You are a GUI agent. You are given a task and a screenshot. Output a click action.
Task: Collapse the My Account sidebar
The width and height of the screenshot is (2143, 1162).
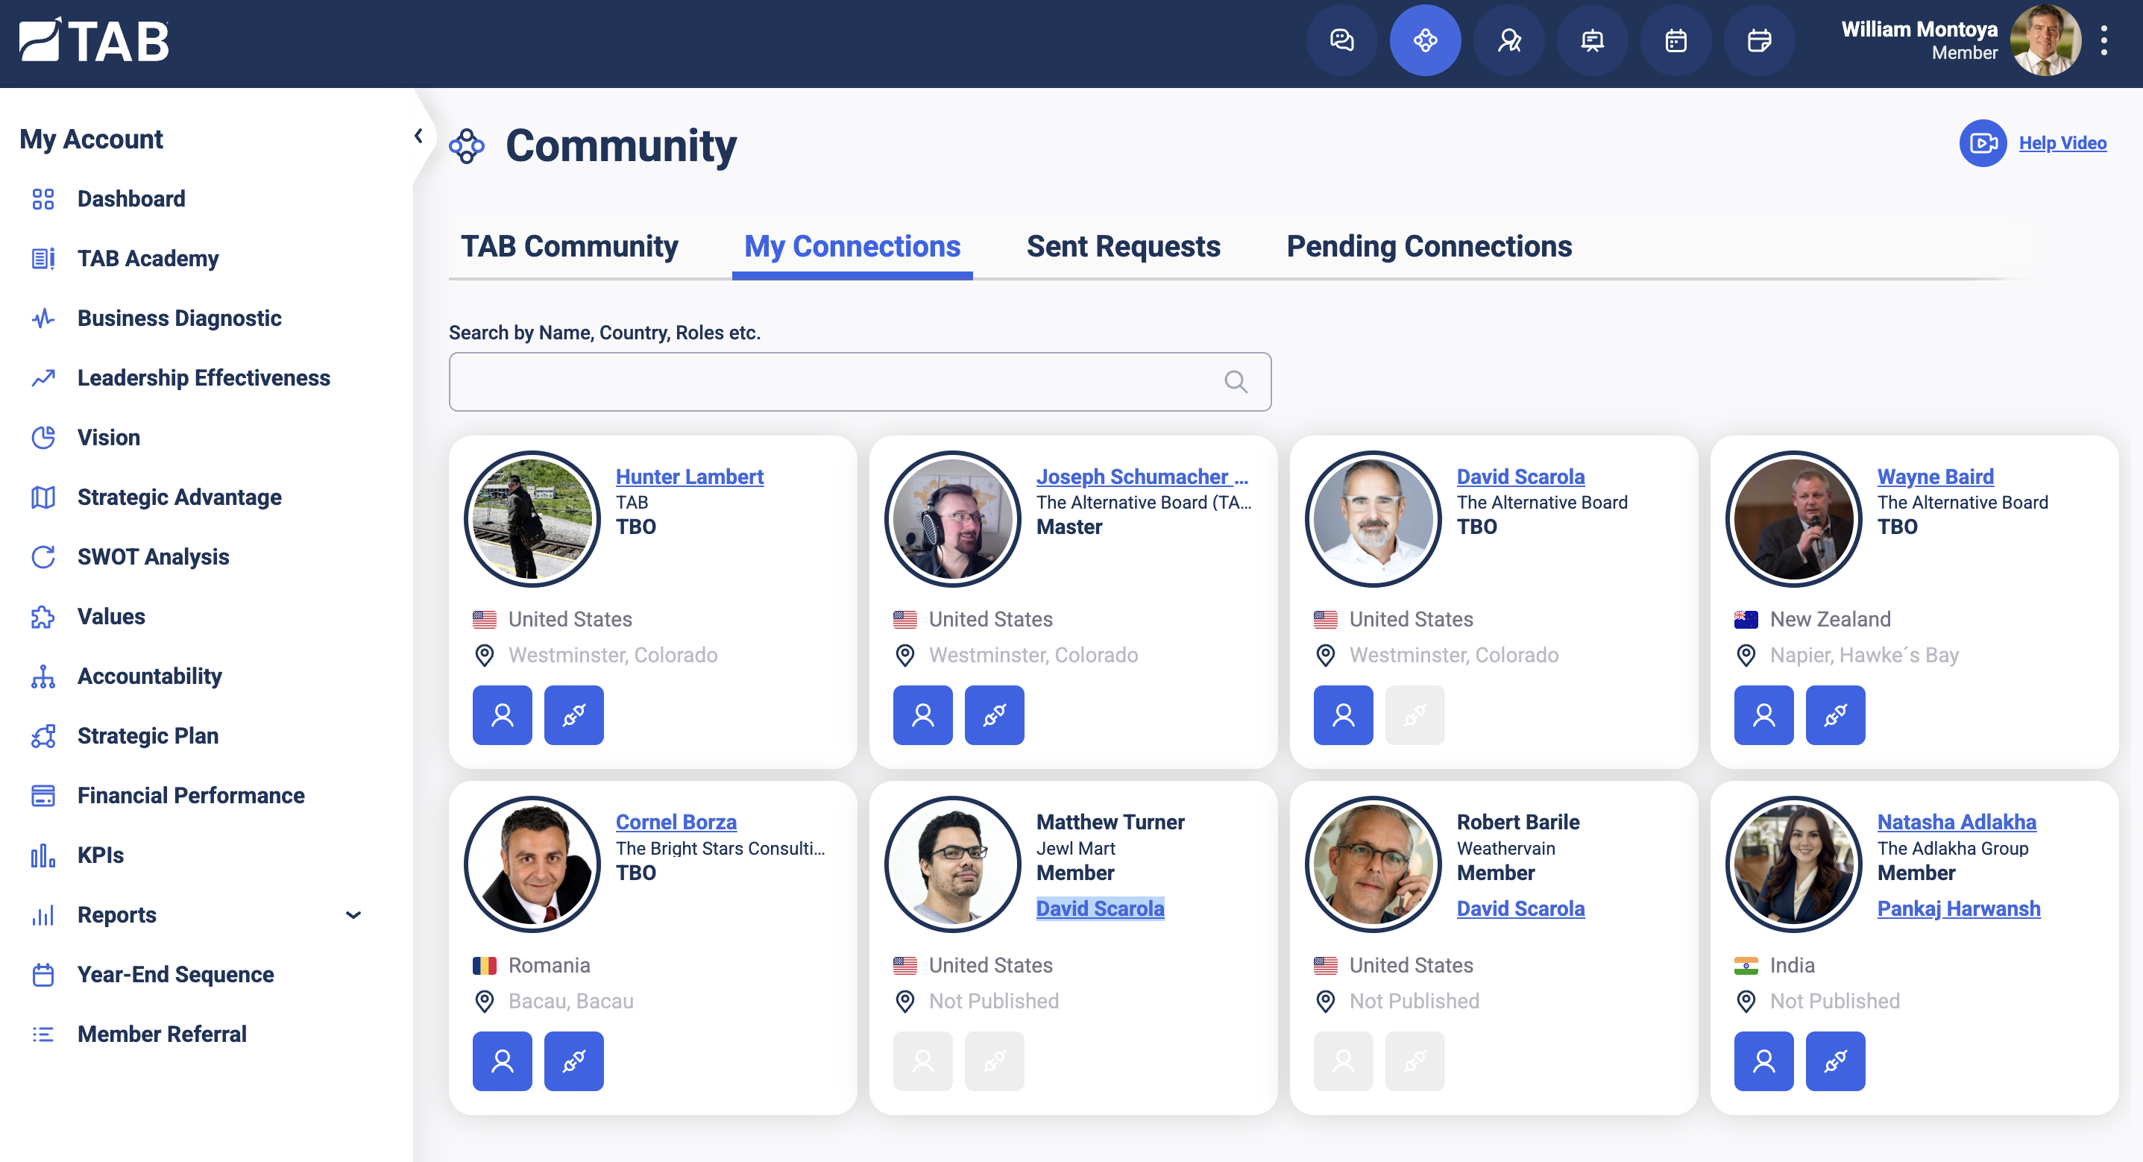tap(418, 136)
